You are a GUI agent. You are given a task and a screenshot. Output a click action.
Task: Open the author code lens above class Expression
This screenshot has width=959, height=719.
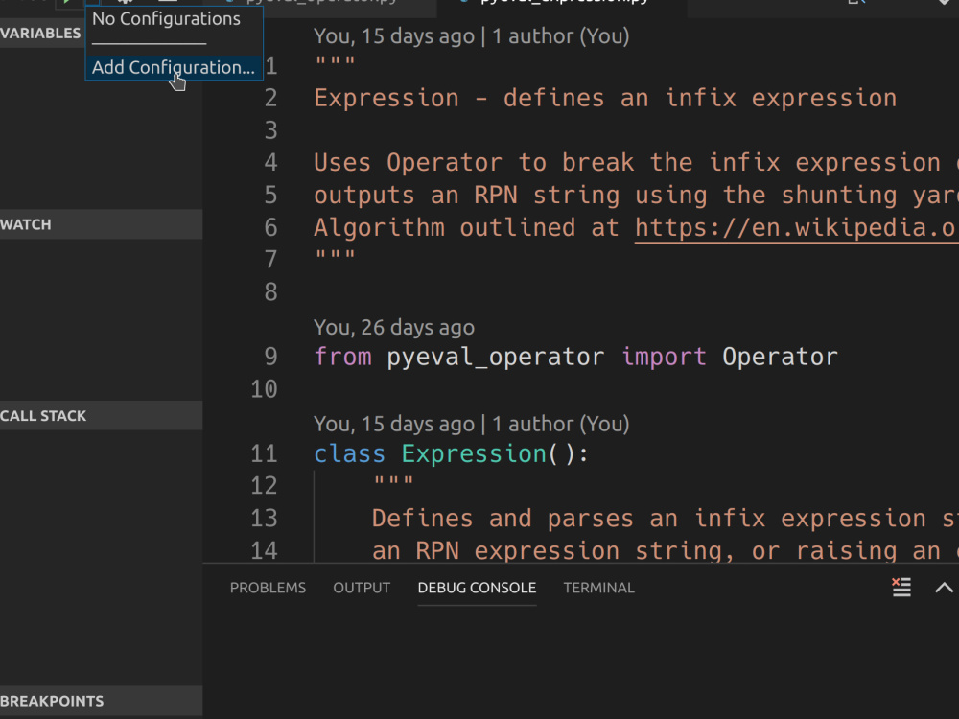pos(472,424)
